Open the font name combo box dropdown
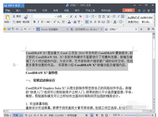The height and width of the screenshot is (117, 158). coord(55,16)
